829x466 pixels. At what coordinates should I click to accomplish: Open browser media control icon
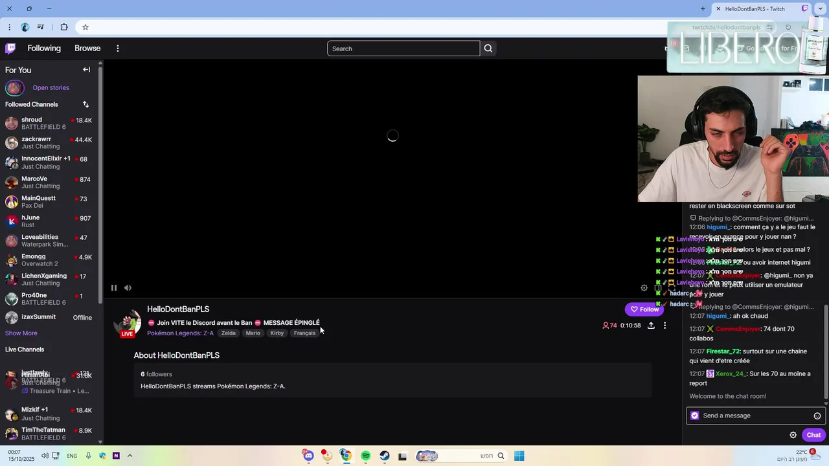tap(41, 27)
